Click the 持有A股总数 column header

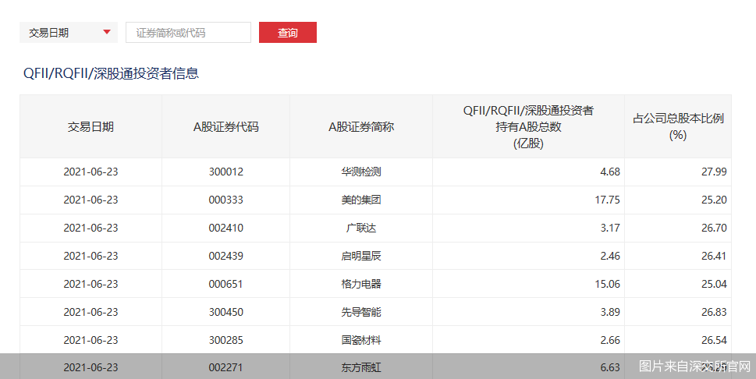[528, 127]
